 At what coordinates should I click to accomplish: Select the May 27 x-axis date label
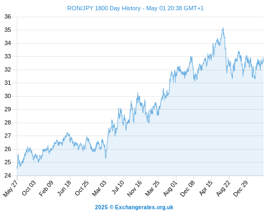coord(10,188)
